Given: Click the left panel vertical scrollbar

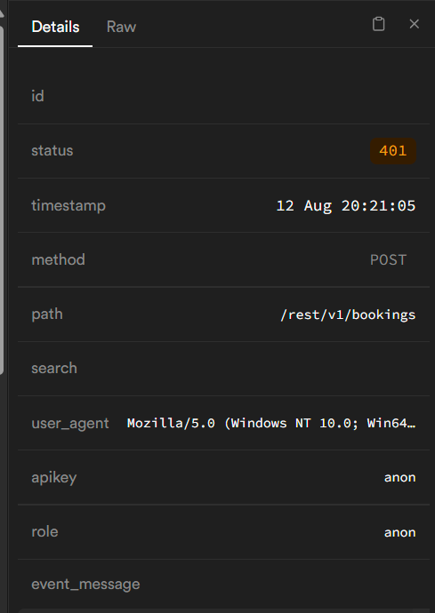Looking at the screenshot, I should 2,200.
